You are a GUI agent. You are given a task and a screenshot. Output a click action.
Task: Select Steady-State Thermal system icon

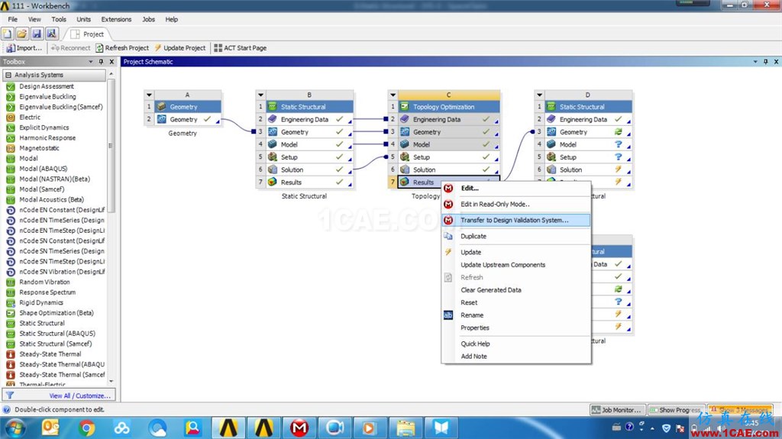point(11,354)
